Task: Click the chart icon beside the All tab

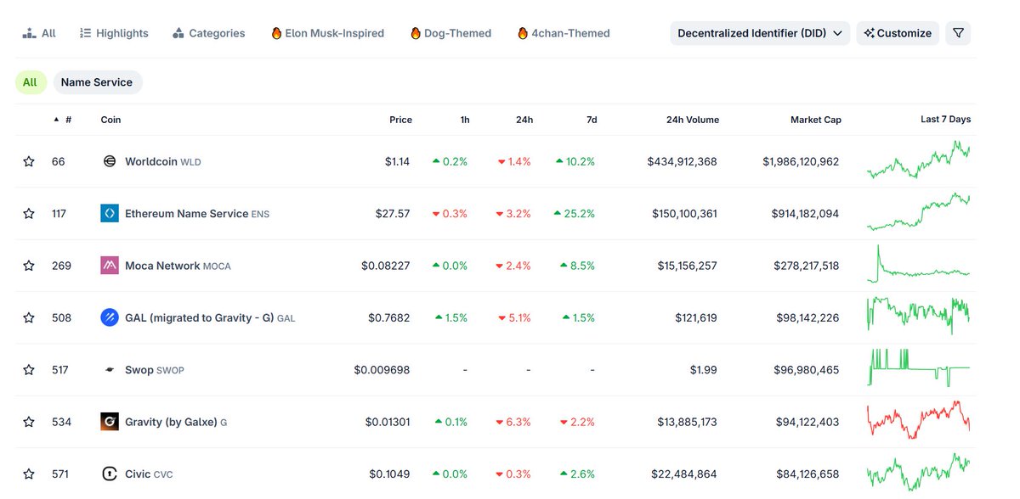Action: (29, 33)
